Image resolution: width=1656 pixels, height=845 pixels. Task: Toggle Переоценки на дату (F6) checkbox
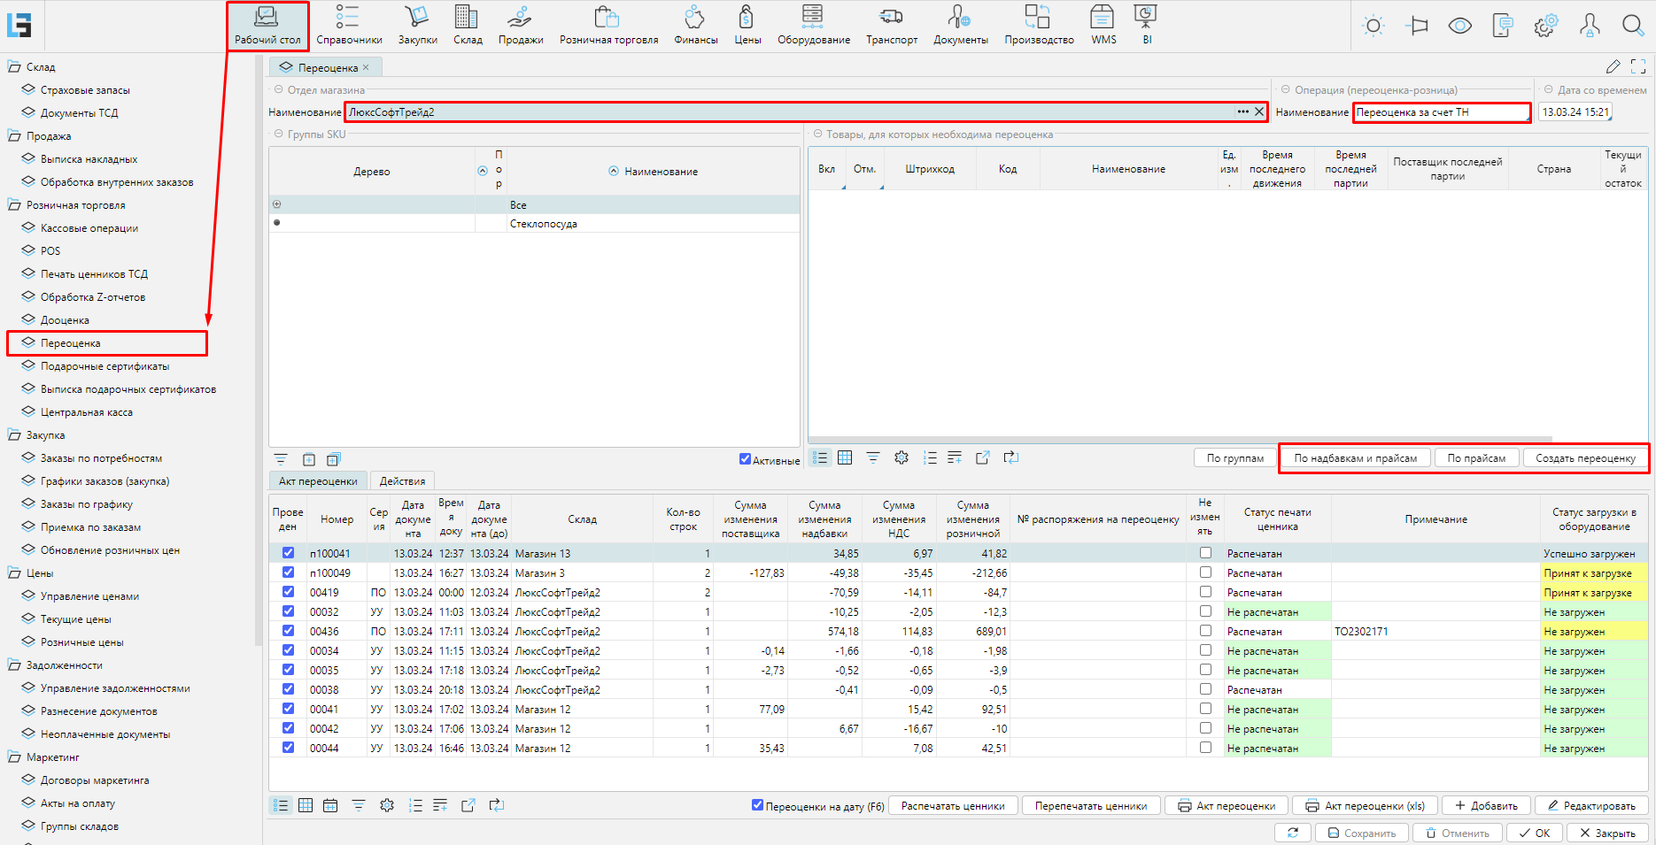tap(757, 805)
